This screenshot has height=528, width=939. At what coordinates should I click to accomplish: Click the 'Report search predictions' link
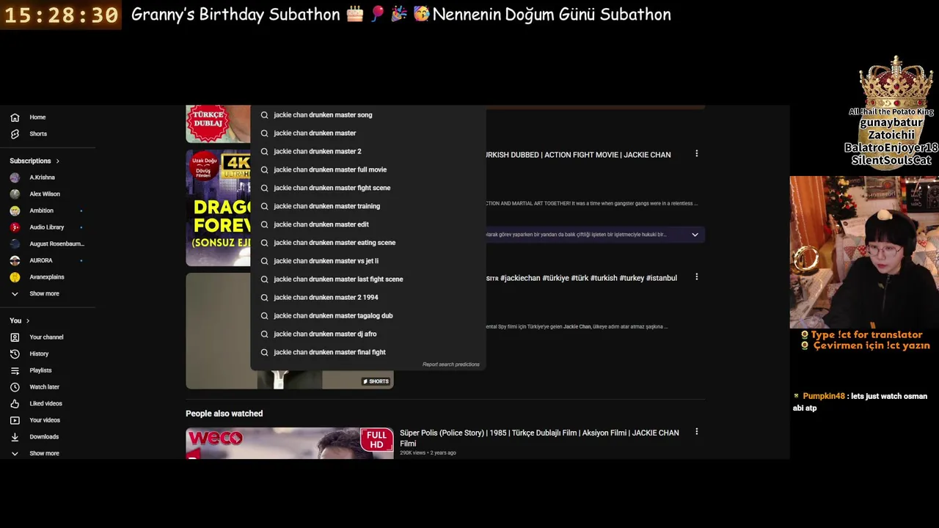[450, 364]
